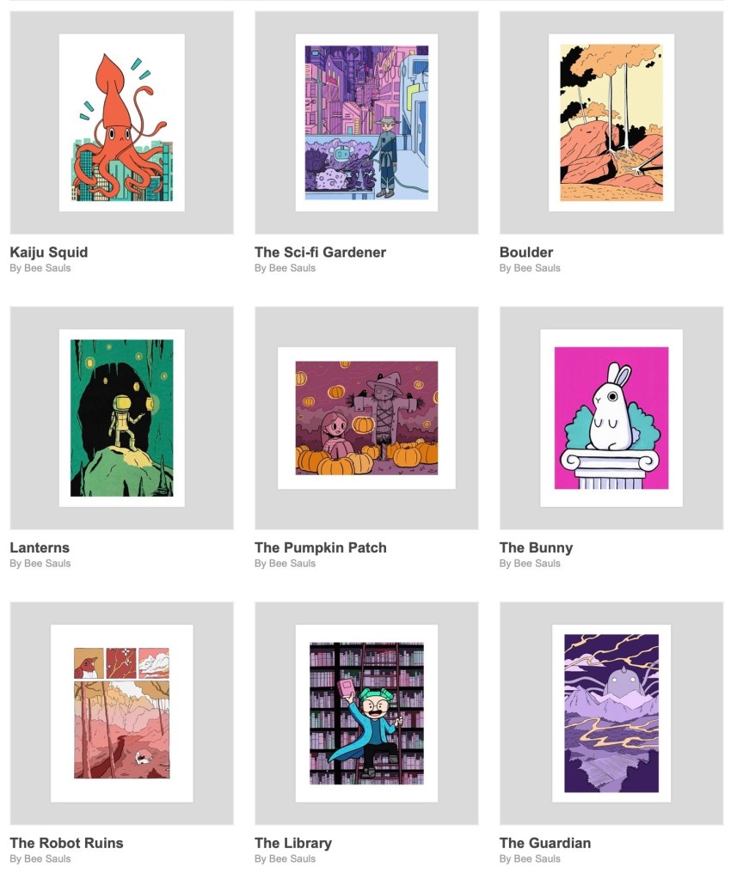731x879 pixels.
Task: Open the Boulder title link
Action: [526, 253]
